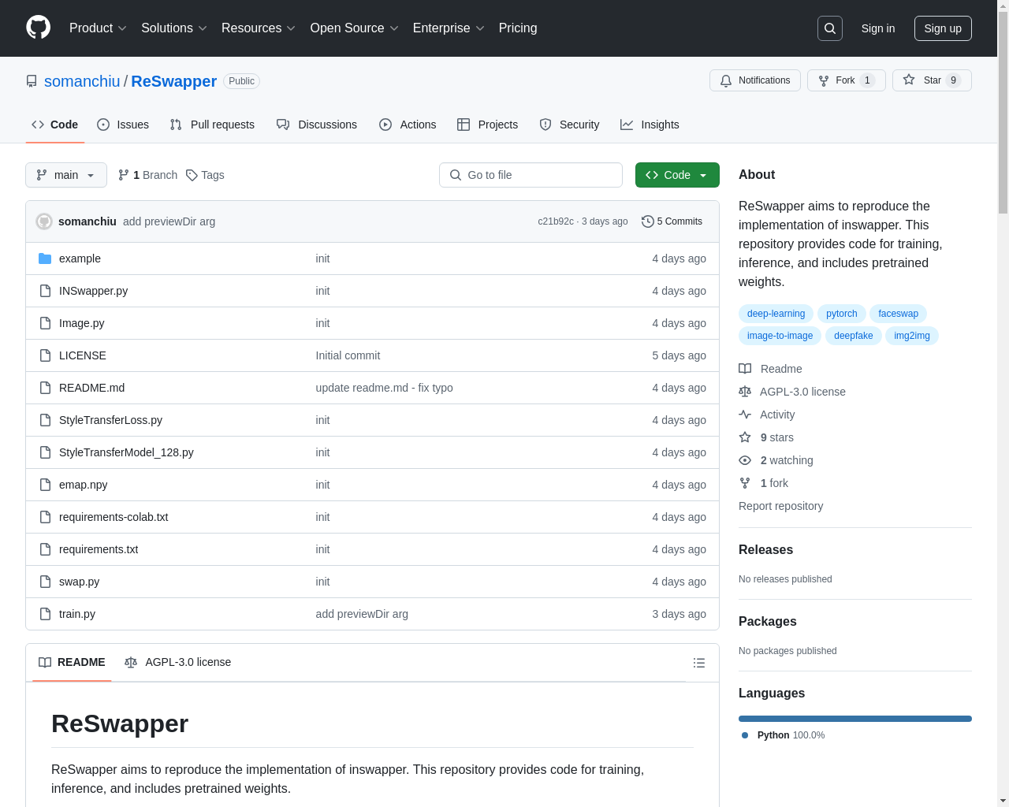The width and height of the screenshot is (1009, 807).
Task: View the Tags link
Action: (205, 175)
